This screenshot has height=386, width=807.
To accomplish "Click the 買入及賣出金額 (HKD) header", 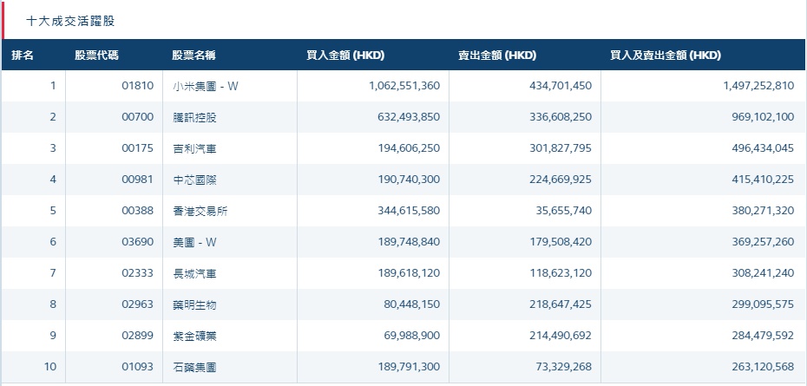I will [666, 56].
